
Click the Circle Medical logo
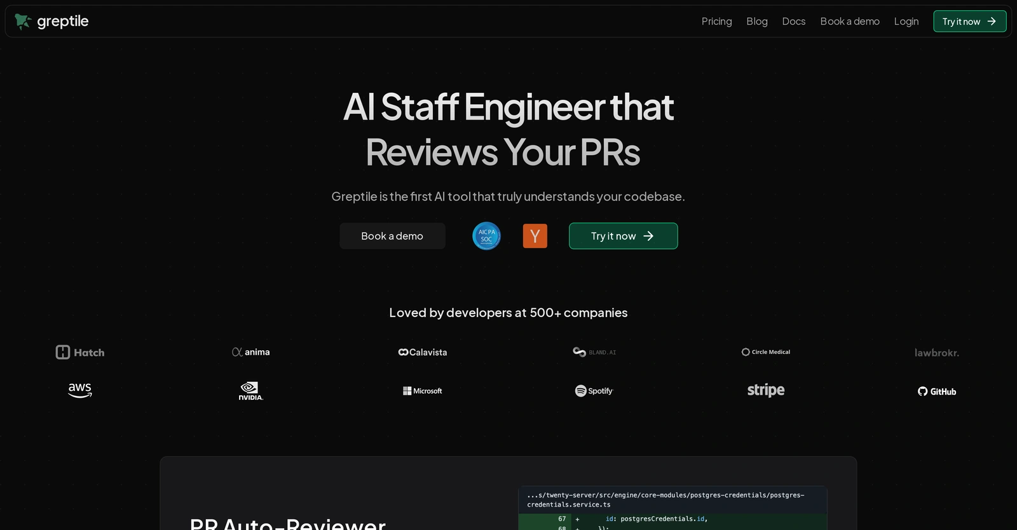click(x=766, y=352)
